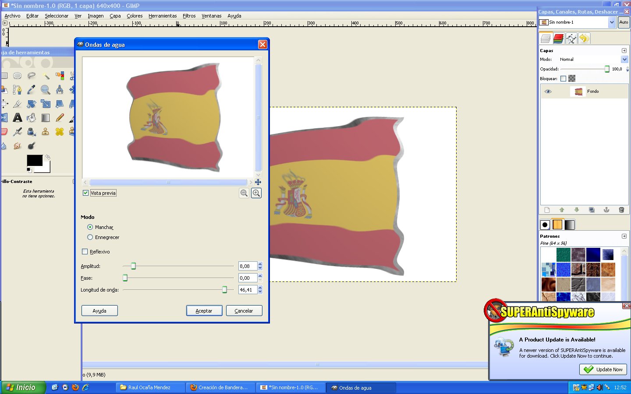Image resolution: width=631 pixels, height=394 pixels.
Task: Open the Filtros menu
Action: 189,16
